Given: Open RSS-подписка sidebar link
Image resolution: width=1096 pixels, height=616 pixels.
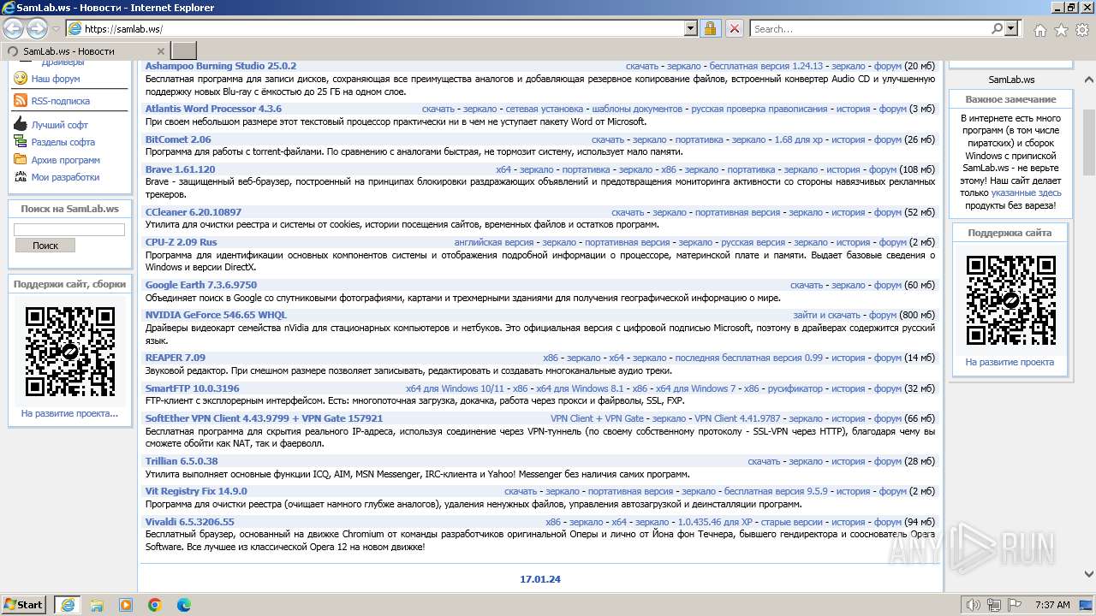Looking at the screenshot, I should coord(61,101).
